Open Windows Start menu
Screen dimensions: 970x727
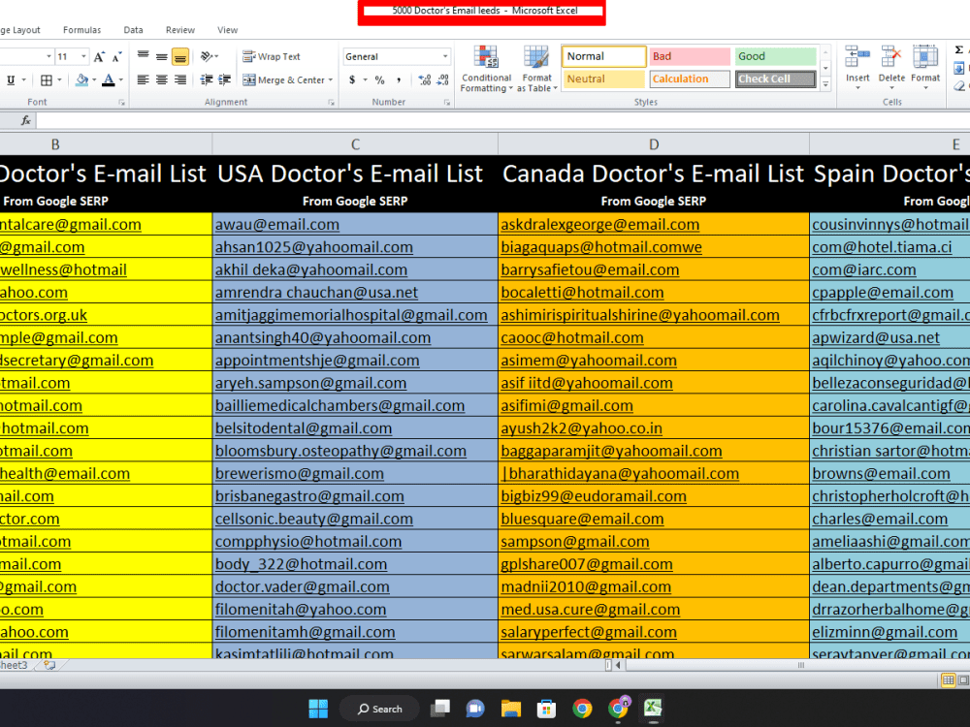[x=318, y=709]
